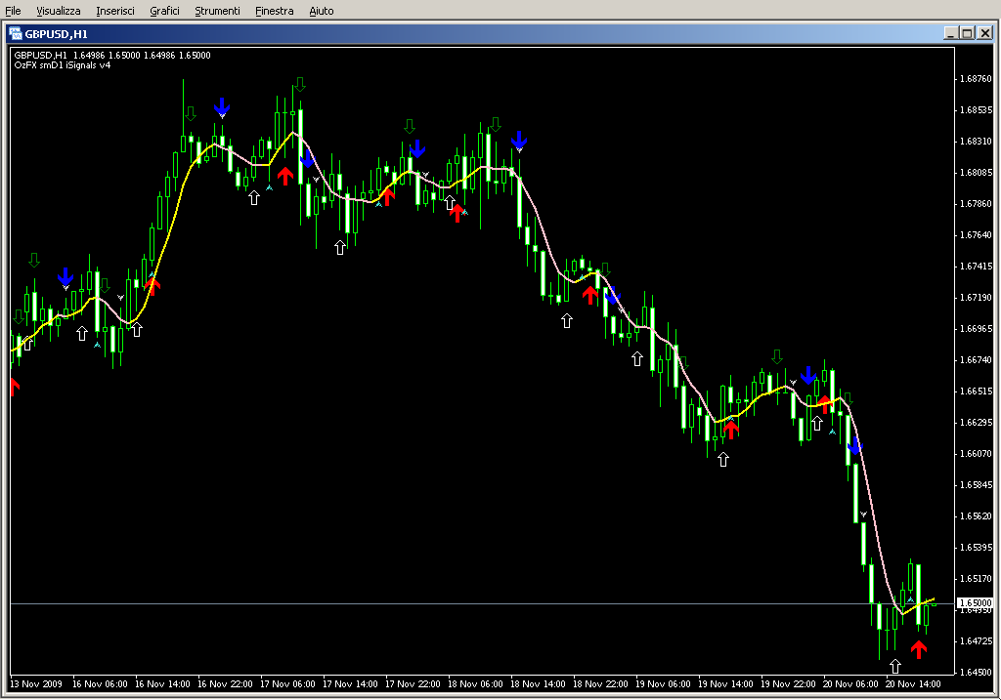Click the GBPUSD,H1 chart window icon
Viewport: 1001px width, 700px height.
[x=16, y=33]
